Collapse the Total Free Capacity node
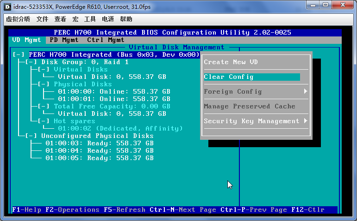This screenshot has width=357, height=221. coord(44,107)
